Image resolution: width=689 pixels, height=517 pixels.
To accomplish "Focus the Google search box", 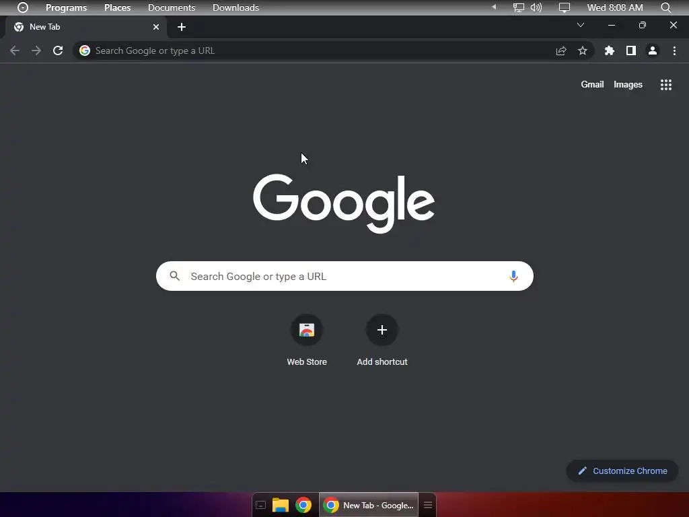I will [x=344, y=276].
